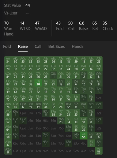Click the A2s cell
Image resolution: width=117 pixels, height=158 pixels.
[99, 60]
